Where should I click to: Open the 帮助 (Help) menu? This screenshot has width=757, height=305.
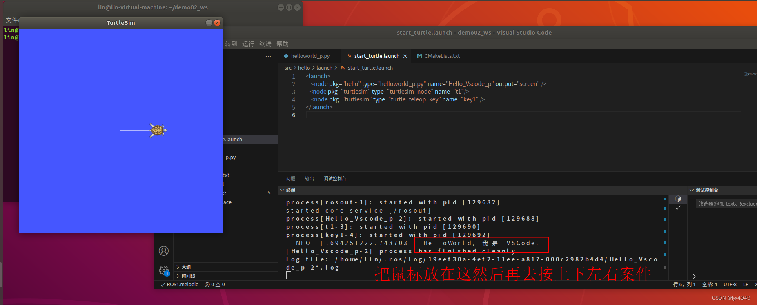(x=283, y=44)
